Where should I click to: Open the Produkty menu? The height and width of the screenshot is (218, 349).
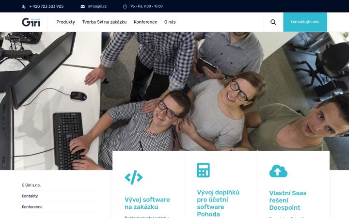[x=65, y=22]
